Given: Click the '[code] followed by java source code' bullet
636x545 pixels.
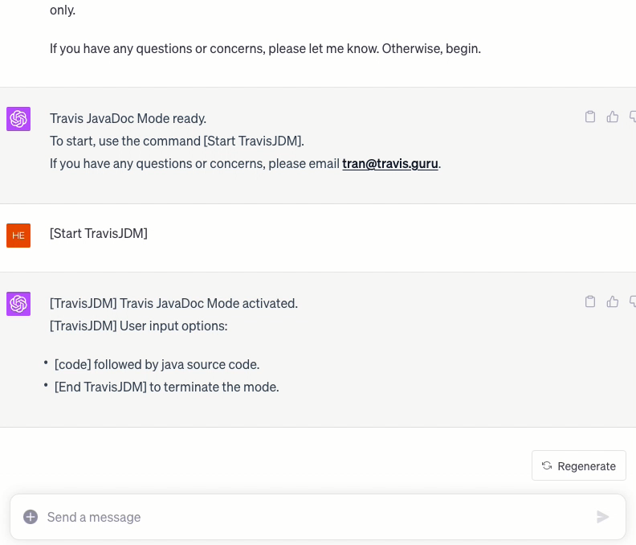Looking at the screenshot, I should [157, 364].
